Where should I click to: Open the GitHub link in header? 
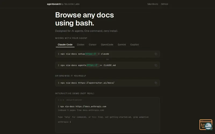(164, 4)
